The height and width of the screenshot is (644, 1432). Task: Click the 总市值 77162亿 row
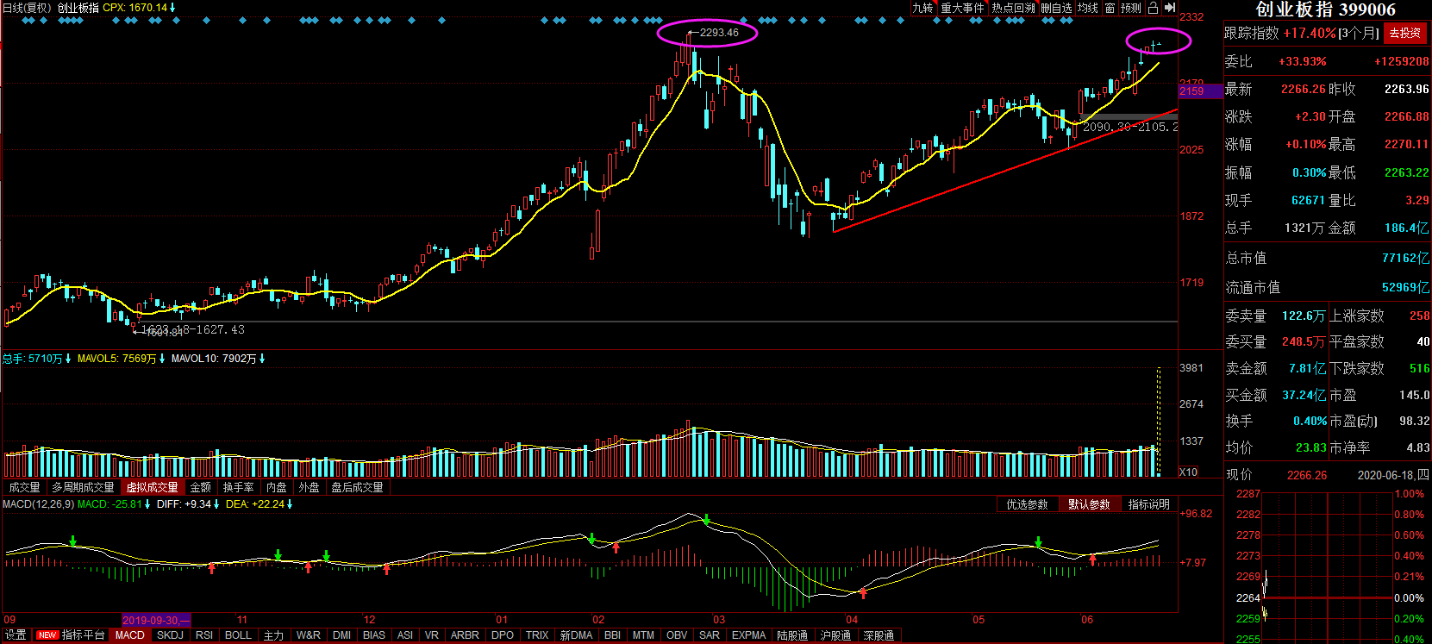[1328, 258]
